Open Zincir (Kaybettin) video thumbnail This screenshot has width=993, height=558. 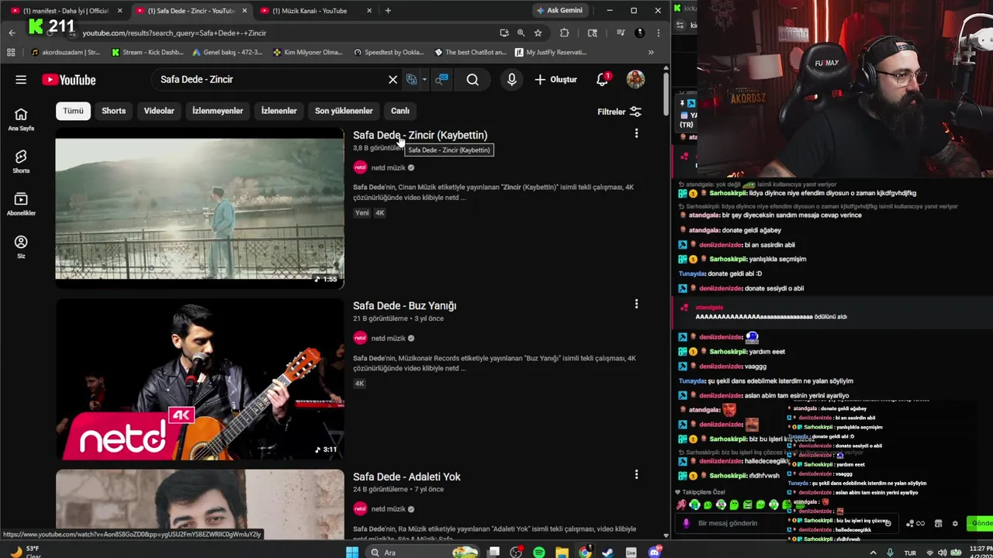199,208
